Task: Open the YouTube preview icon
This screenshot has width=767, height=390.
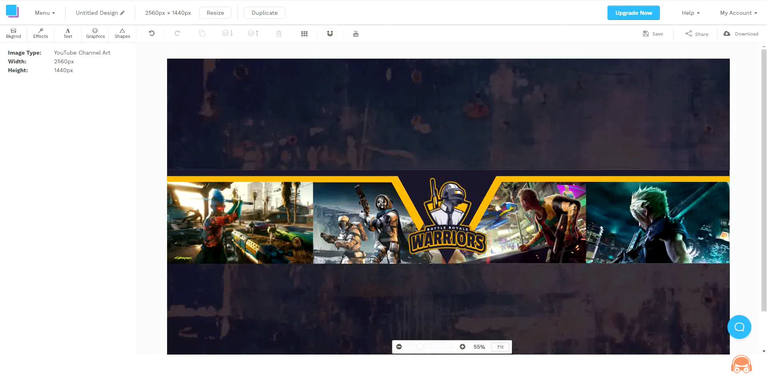Action: [x=355, y=33]
